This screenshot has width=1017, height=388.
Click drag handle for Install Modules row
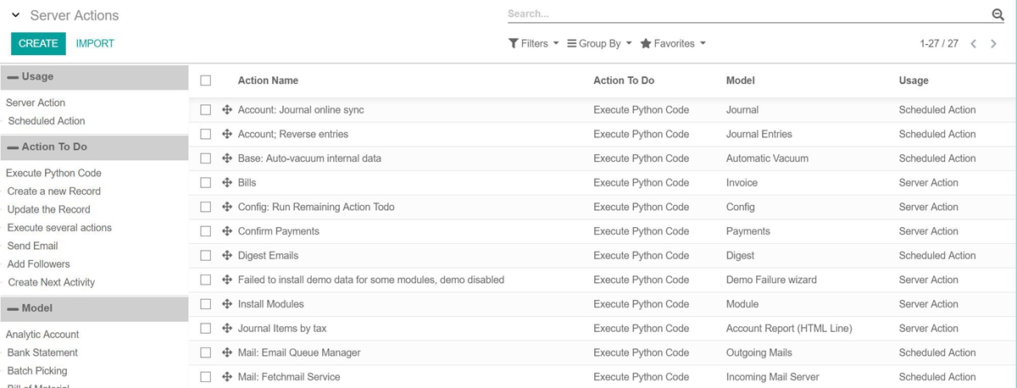click(x=227, y=304)
